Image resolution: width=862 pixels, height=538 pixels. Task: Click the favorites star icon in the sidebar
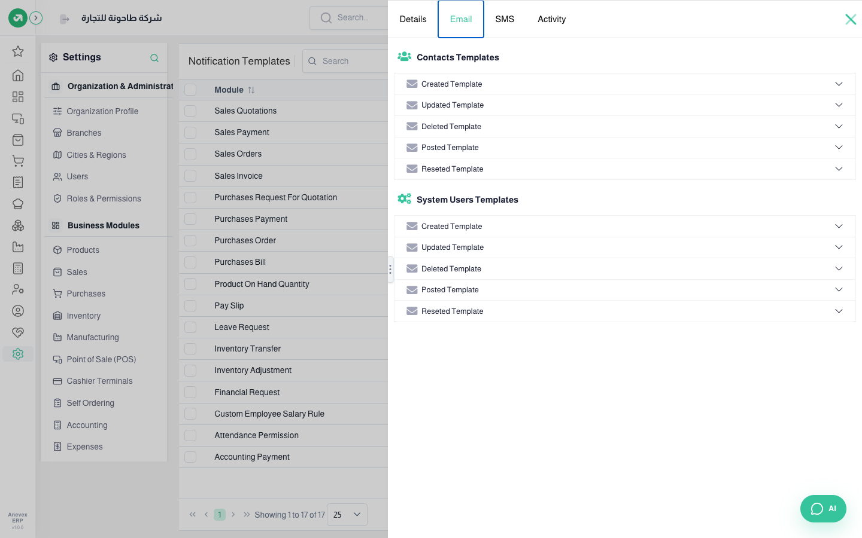click(x=18, y=51)
